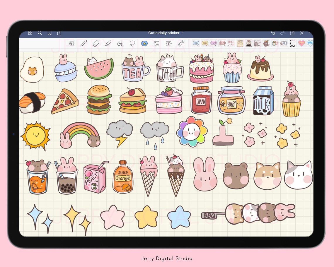Tap the shiba dog face sticker
Screen dimensions: 334x267
click(267, 176)
